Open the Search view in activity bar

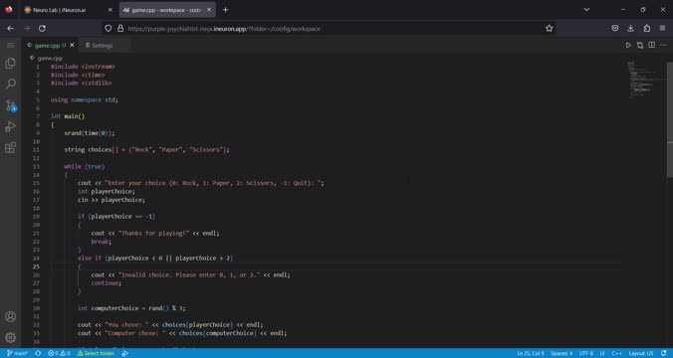coord(10,85)
